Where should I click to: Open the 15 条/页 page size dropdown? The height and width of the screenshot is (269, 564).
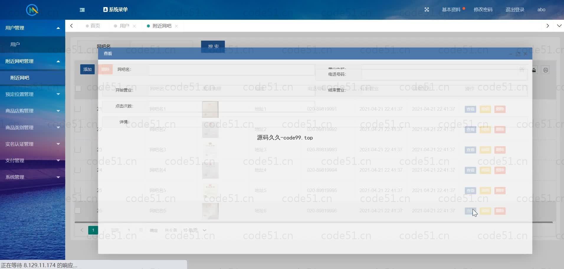[195, 230]
